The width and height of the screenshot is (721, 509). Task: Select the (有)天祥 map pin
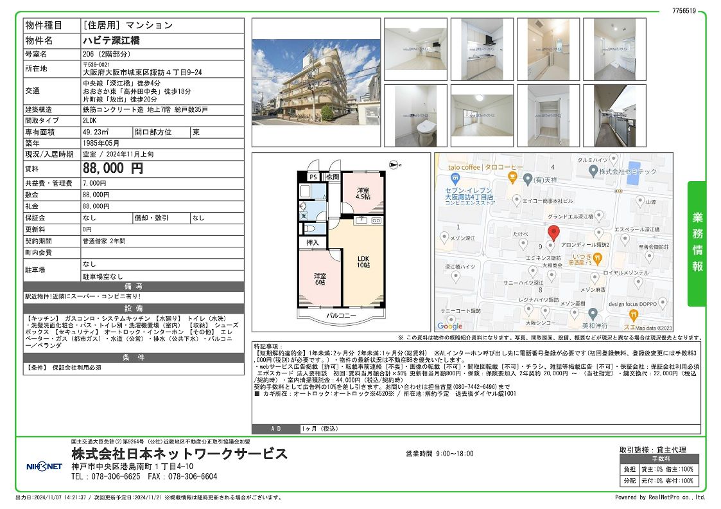(528, 179)
